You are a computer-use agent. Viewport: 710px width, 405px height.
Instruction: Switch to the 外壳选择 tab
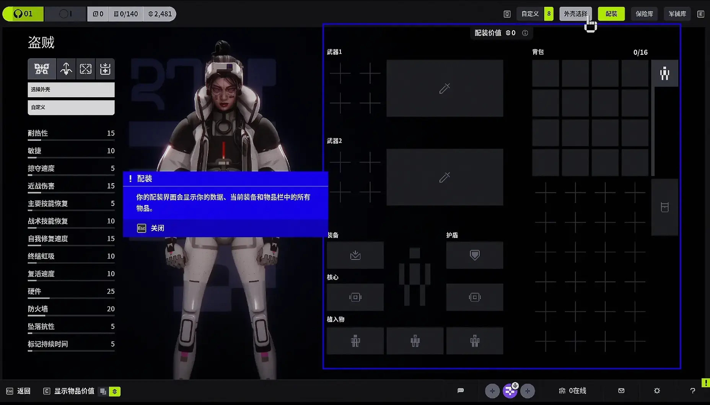pyautogui.click(x=575, y=14)
